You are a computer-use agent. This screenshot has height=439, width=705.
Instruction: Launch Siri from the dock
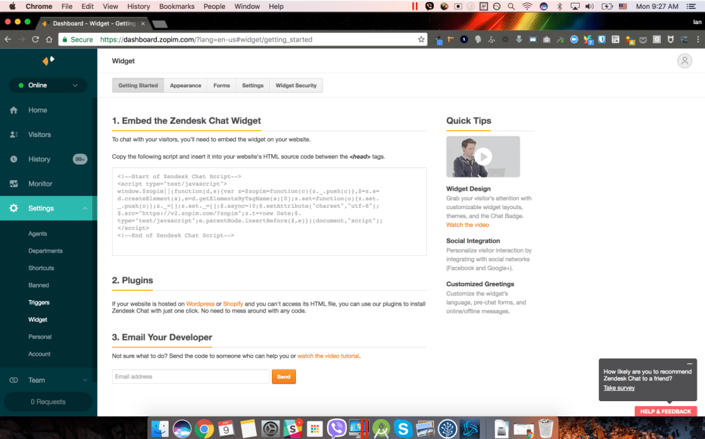click(182, 429)
